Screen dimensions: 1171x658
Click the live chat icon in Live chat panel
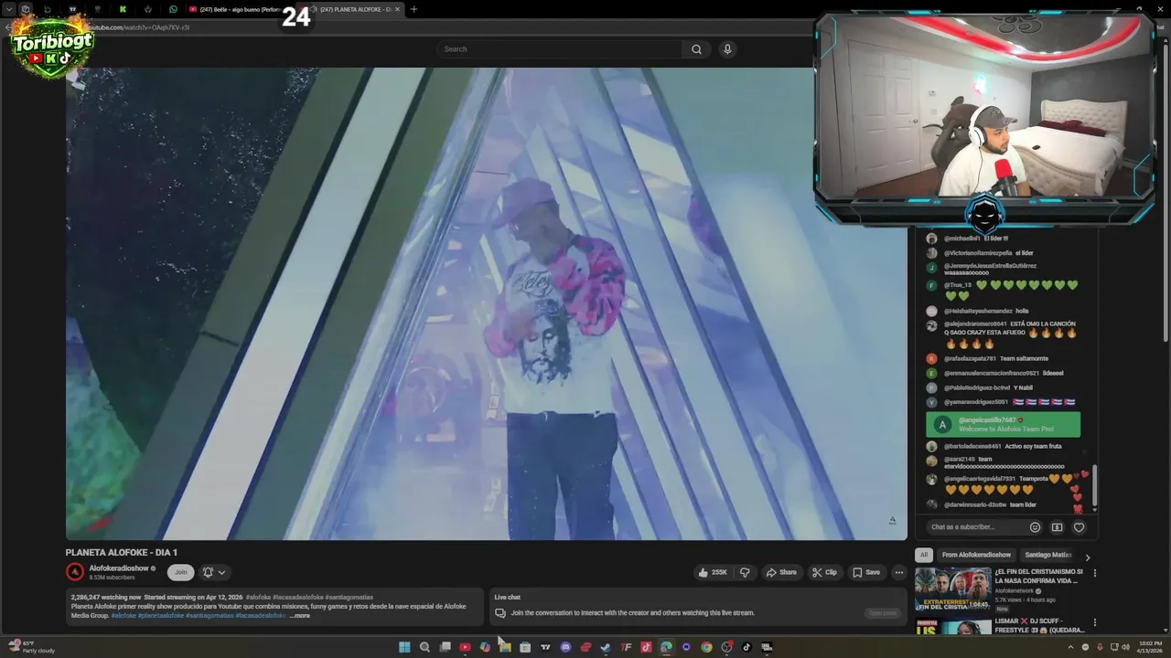coord(500,613)
